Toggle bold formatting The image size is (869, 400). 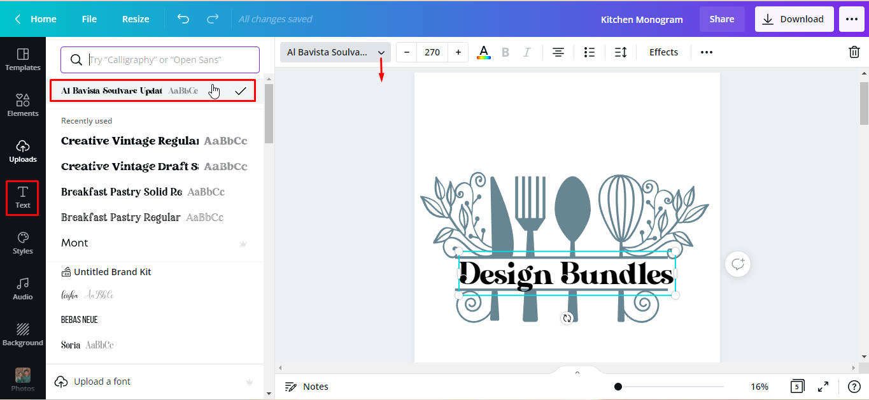tap(505, 52)
